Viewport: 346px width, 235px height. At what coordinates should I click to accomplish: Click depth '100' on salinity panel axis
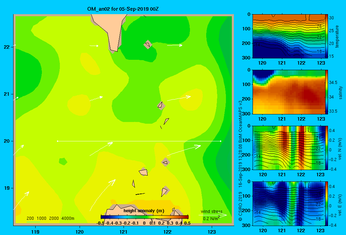246,84
